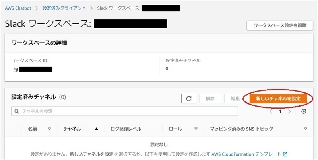
Task: Open table preferences gear icon
Action: [304, 111]
